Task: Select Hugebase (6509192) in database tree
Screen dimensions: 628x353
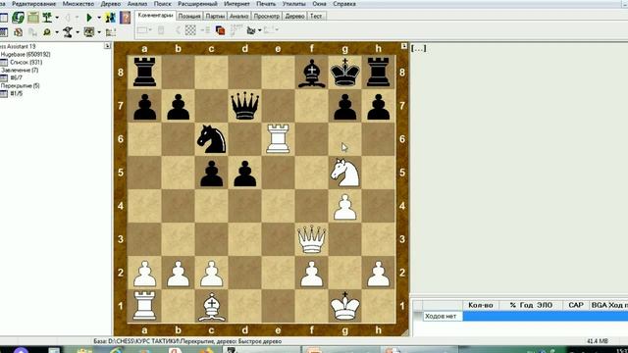Action: click(26, 54)
